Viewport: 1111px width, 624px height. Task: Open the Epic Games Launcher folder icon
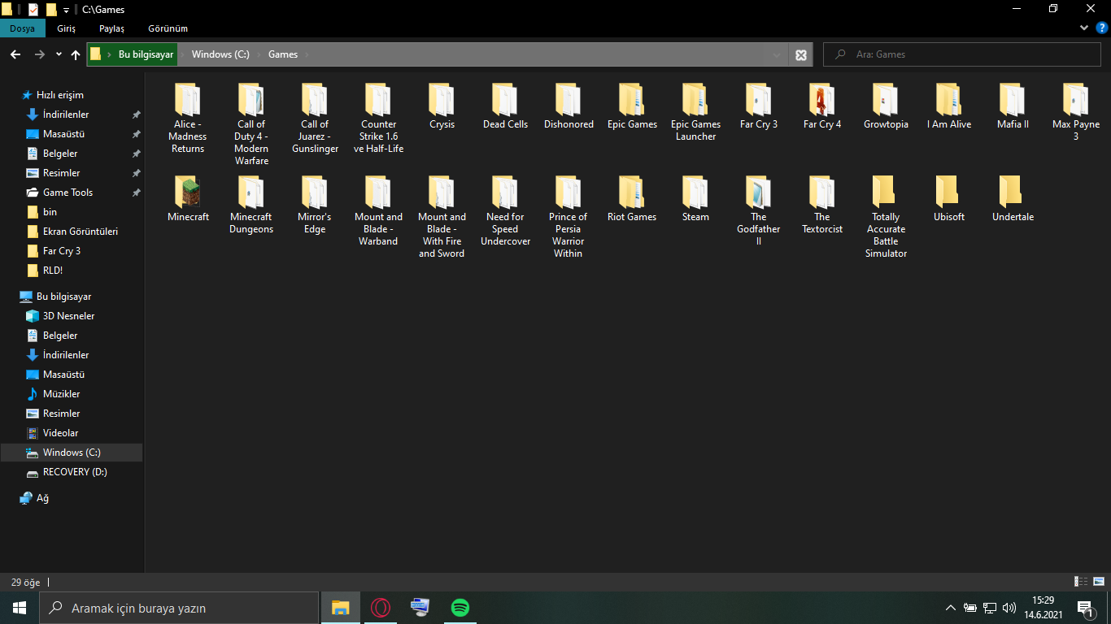695,99
